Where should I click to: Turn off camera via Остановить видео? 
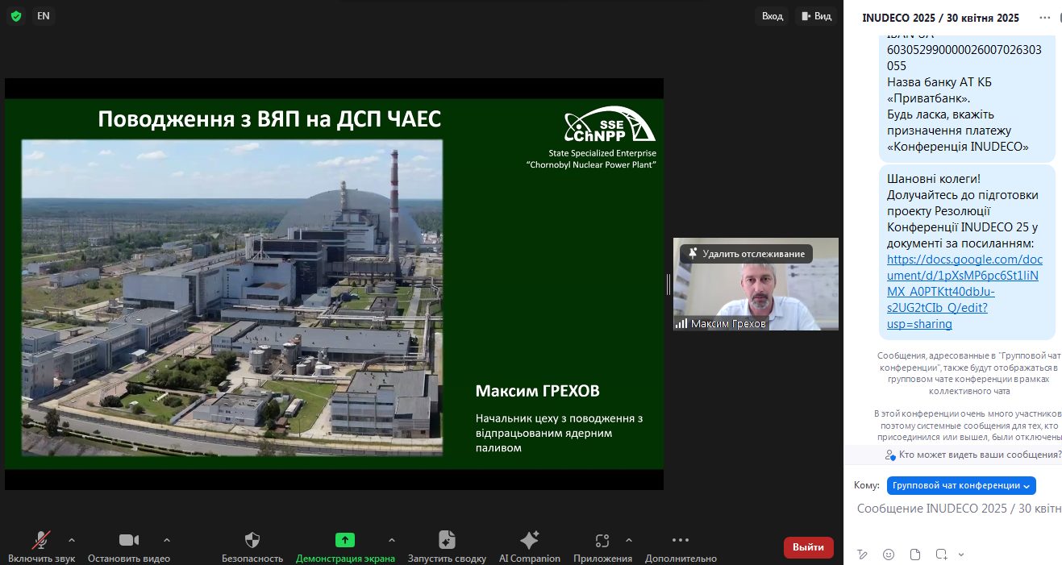click(129, 540)
